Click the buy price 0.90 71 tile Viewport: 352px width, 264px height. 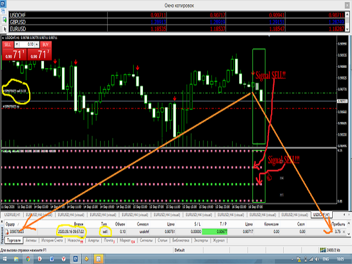coord(40,54)
